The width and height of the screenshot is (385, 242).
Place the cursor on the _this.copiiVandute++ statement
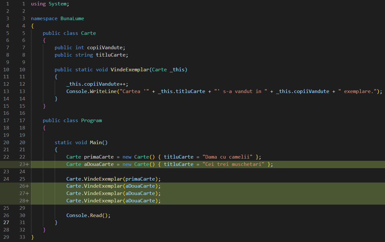97,84
